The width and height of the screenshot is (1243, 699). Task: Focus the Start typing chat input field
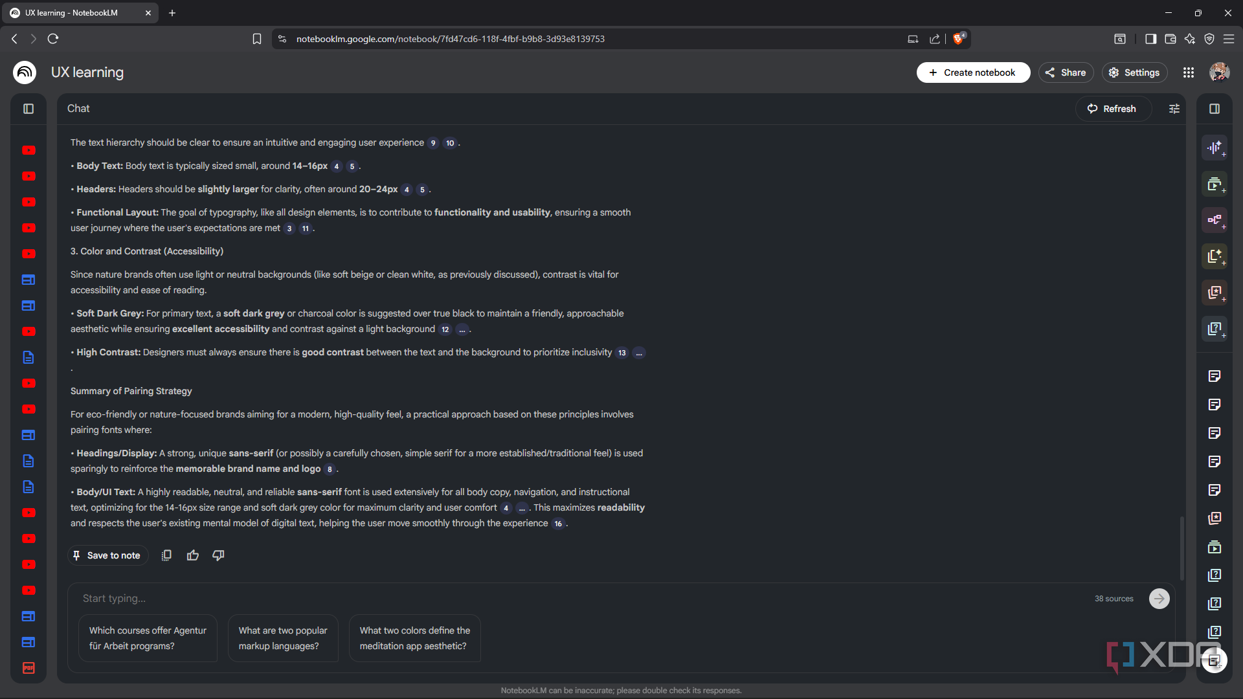pyautogui.click(x=583, y=599)
